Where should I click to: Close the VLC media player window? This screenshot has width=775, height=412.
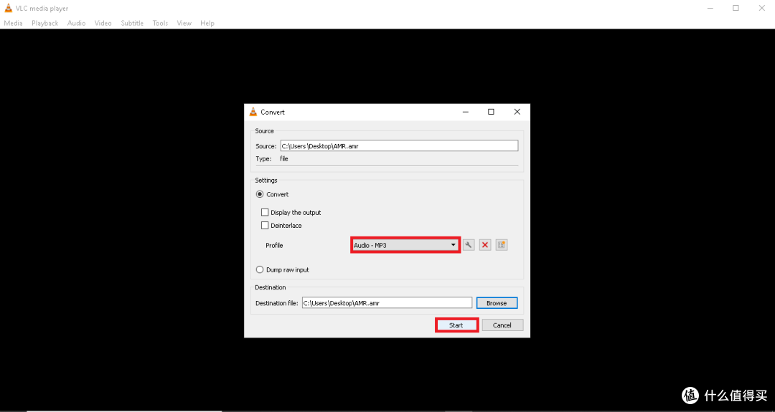coord(761,8)
